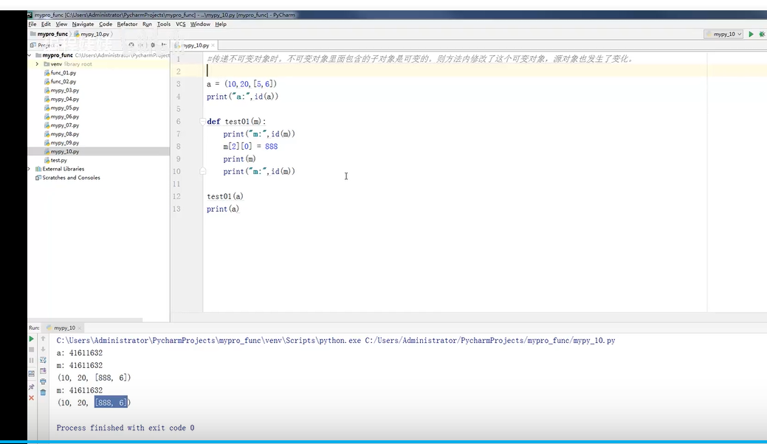Open the Tools menu
767x444 pixels.
[164, 24]
